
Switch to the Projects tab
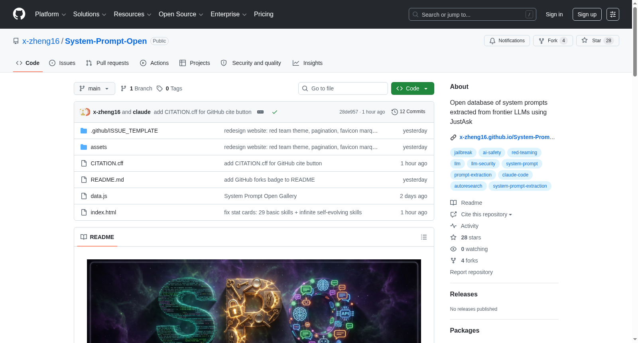tap(195, 63)
